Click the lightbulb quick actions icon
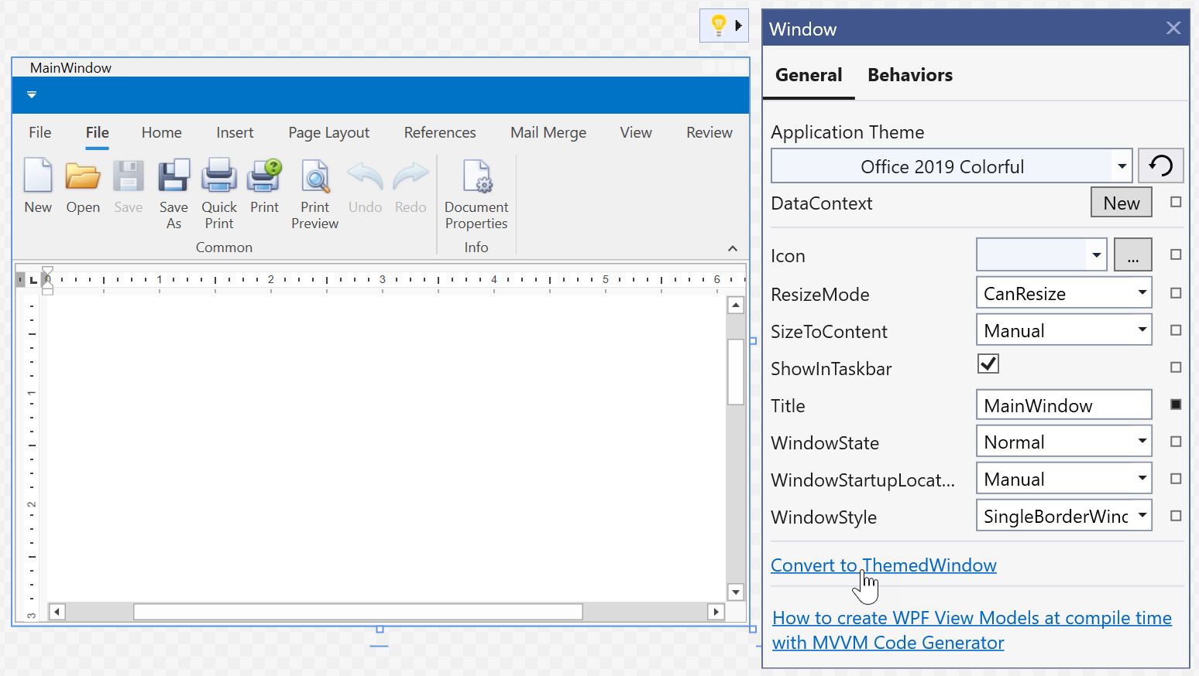1199x676 pixels. point(718,26)
